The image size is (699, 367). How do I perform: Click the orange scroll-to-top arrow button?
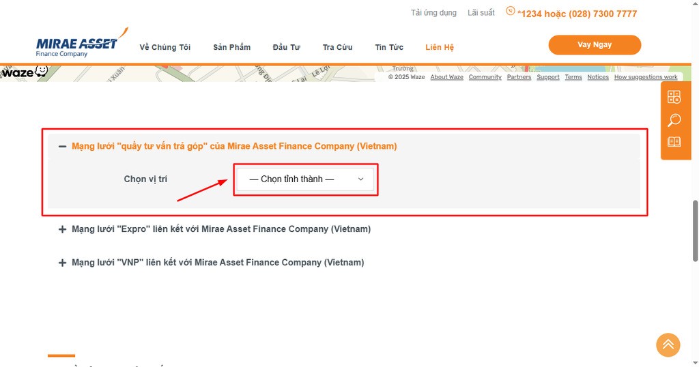pyautogui.click(x=668, y=344)
